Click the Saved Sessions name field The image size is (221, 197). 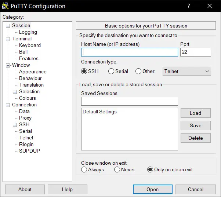[x=129, y=101]
